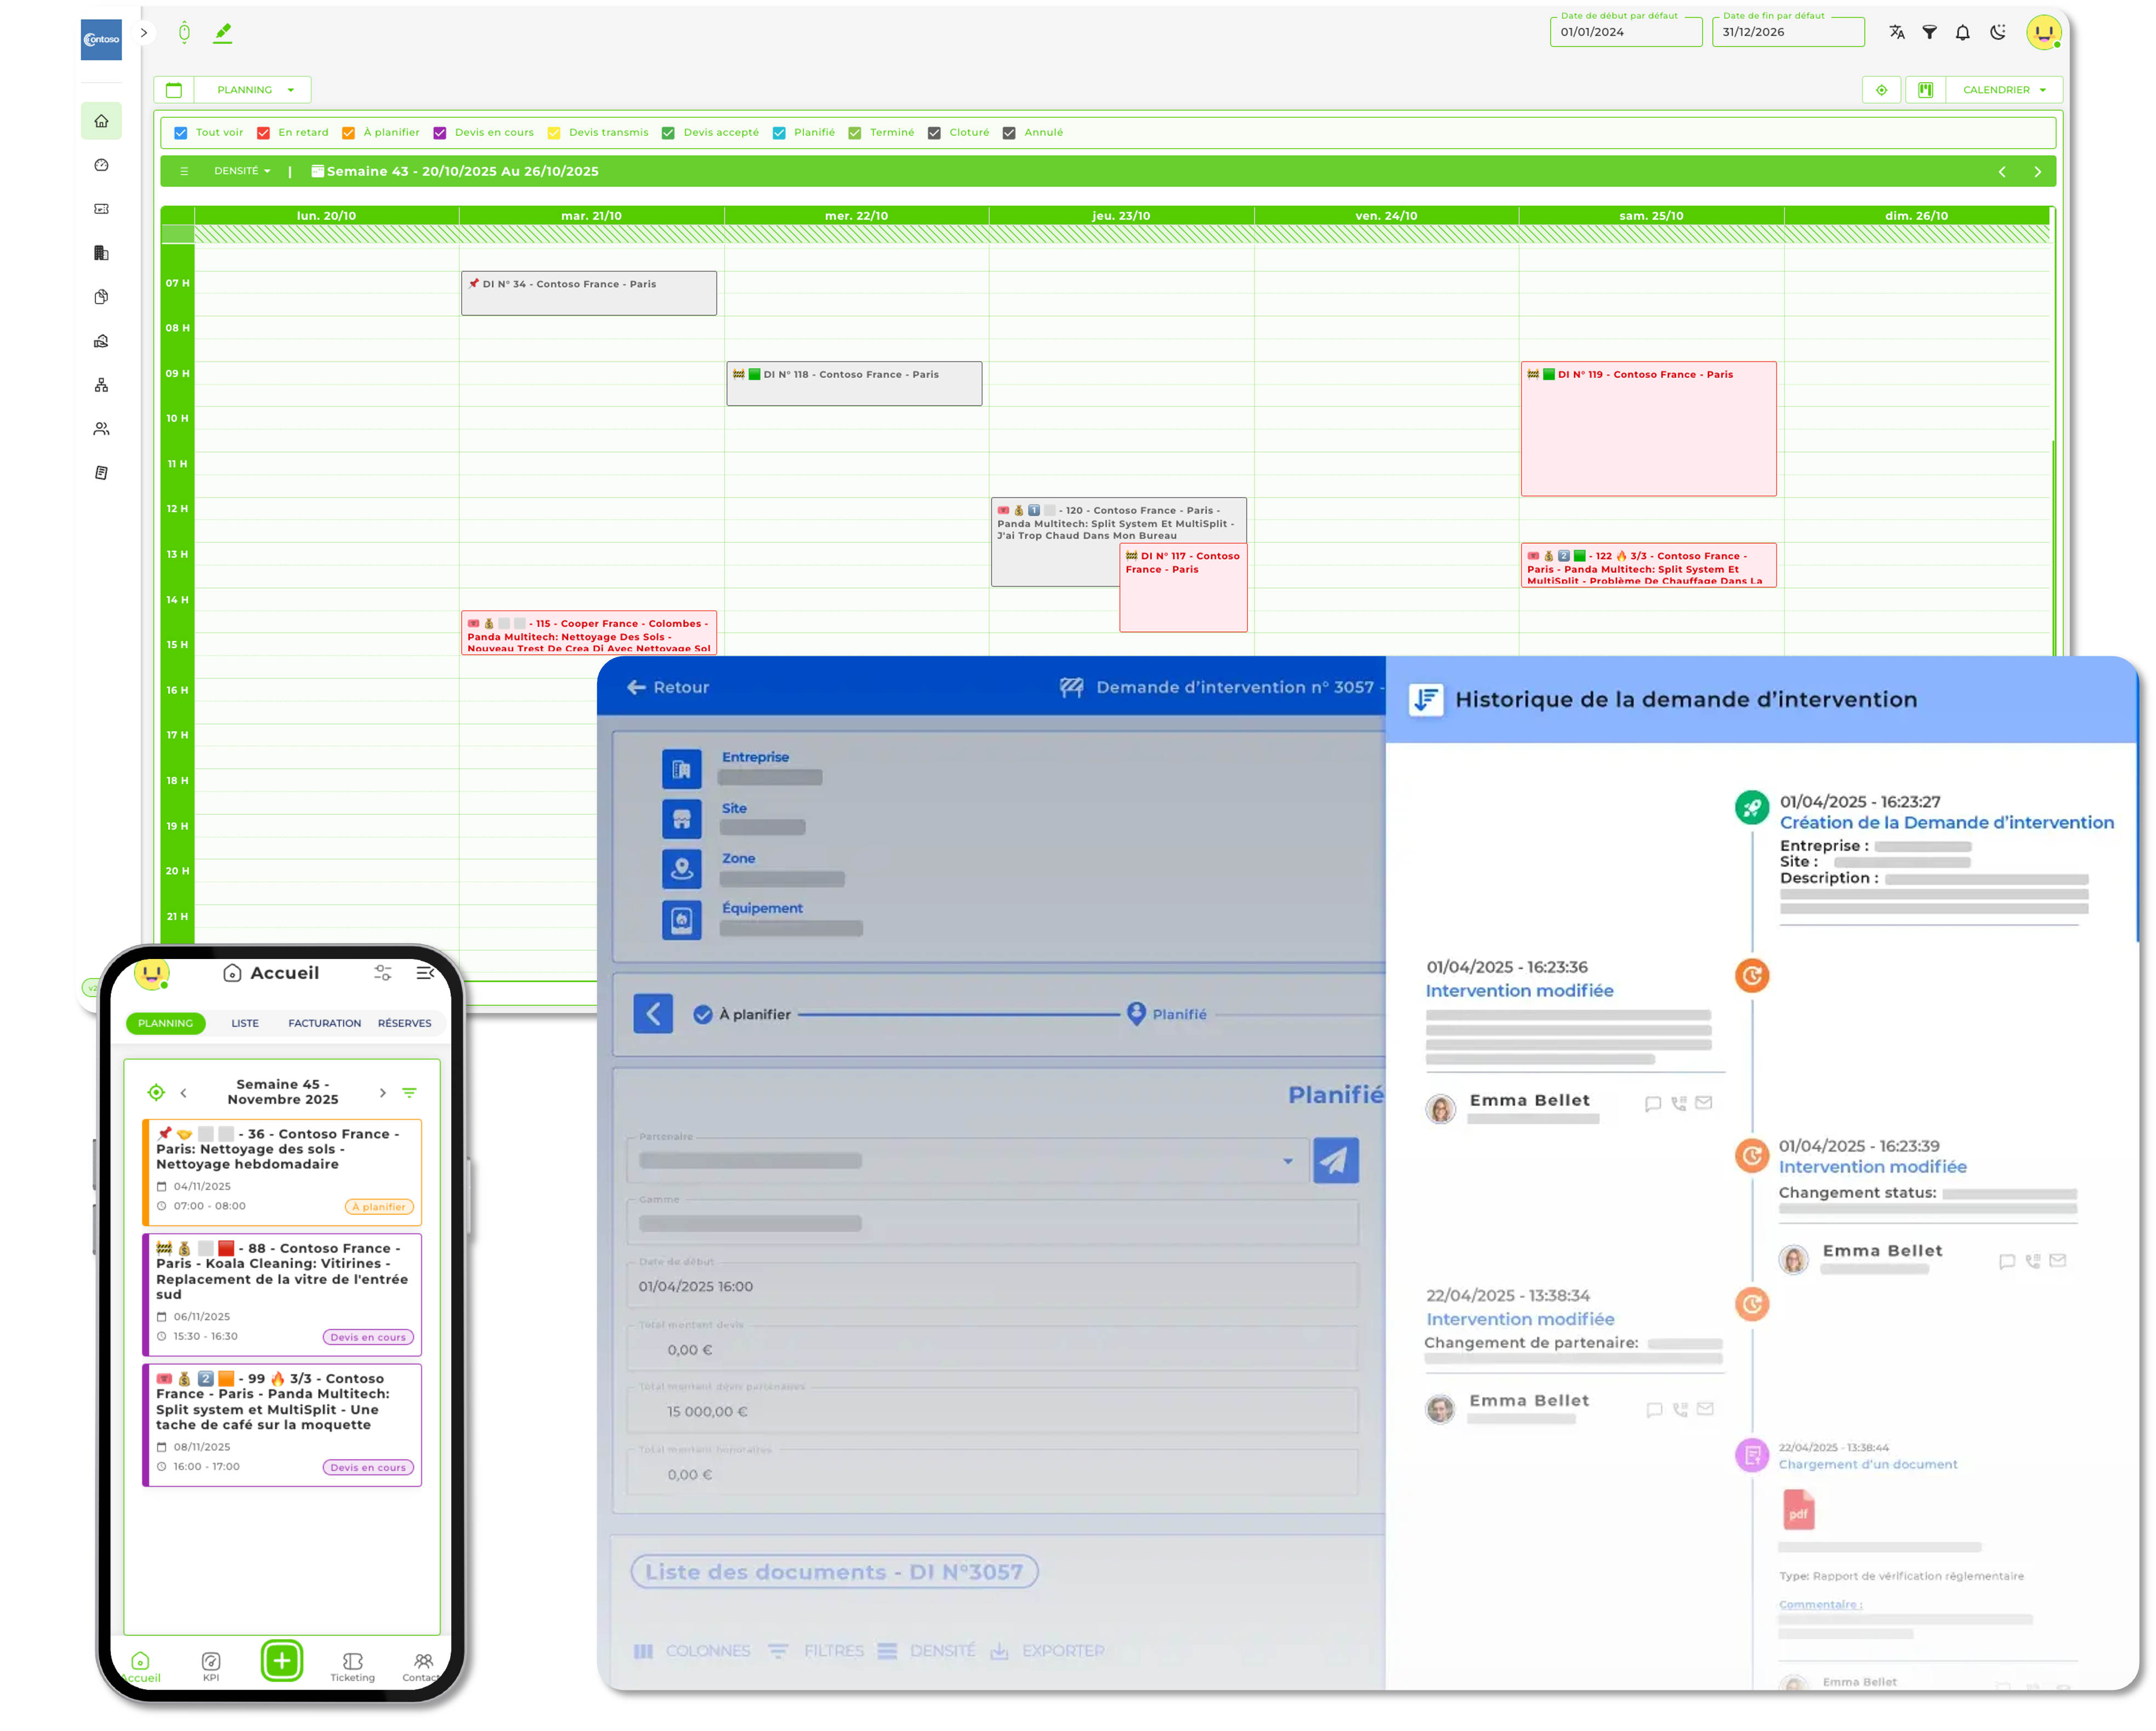
Task: Select the FACTURATION tab on mobile
Action: pos(324,1023)
